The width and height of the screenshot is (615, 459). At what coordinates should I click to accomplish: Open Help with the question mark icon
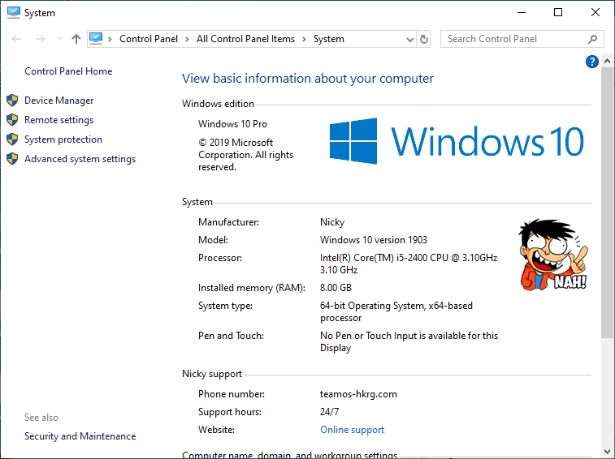tap(592, 62)
